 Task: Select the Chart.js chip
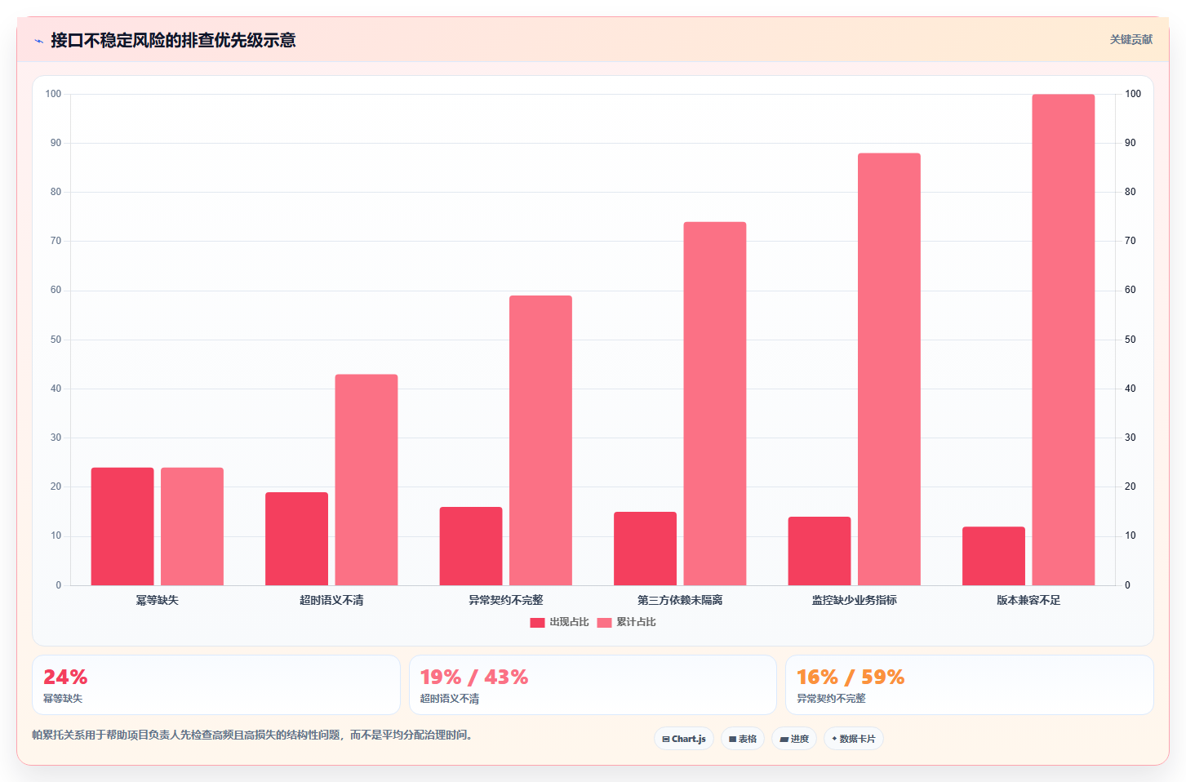pos(684,739)
